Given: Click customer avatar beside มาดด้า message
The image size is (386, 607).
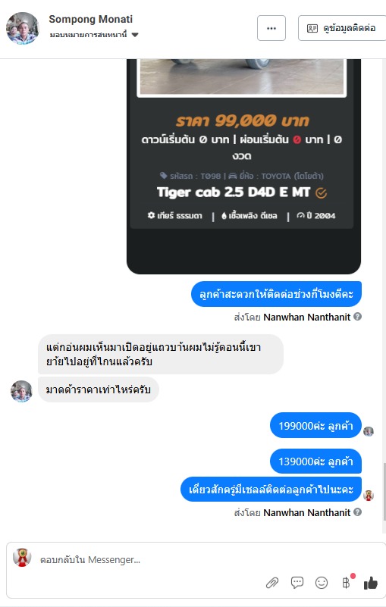Looking at the screenshot, I should [x=21, y=391].
